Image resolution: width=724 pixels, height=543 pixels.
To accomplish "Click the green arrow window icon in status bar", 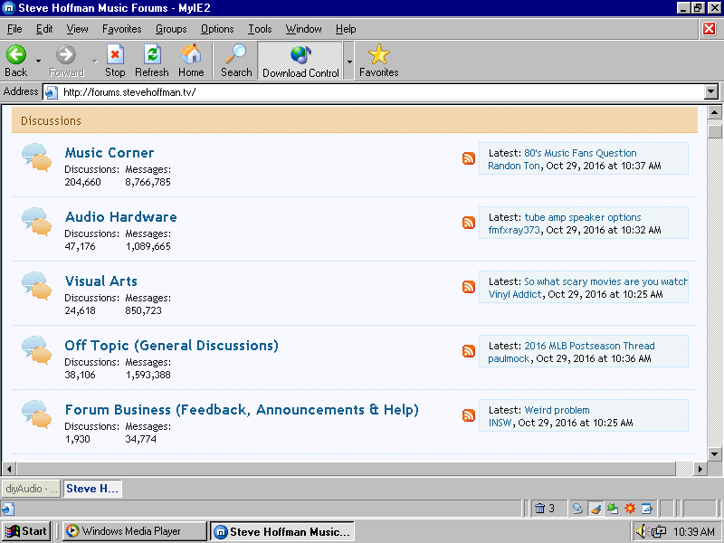I will 613,509.
